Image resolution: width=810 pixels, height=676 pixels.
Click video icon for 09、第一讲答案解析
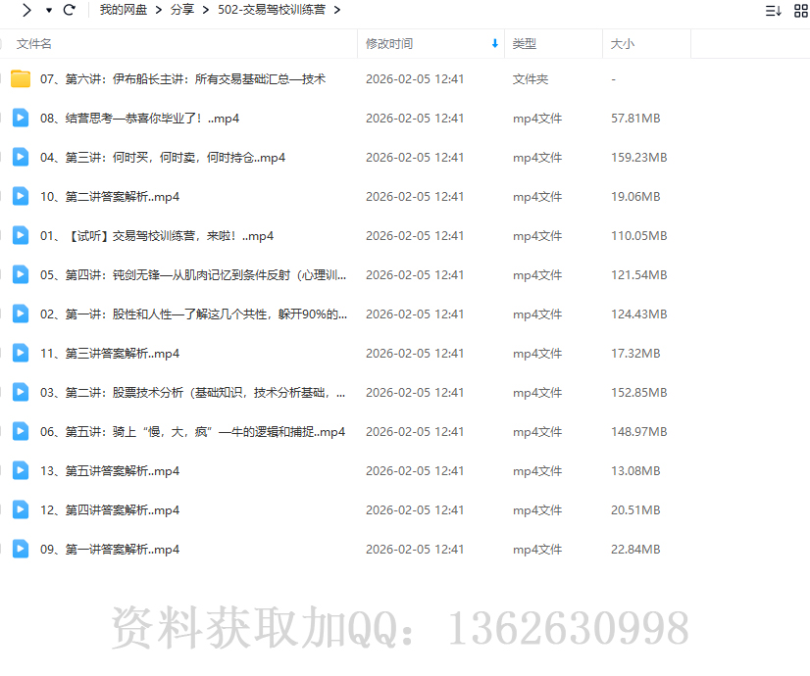[21, 550]
